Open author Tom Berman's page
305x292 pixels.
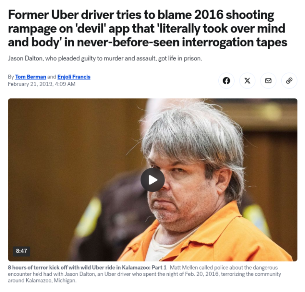pyautogui.click(x=30, y=77)
